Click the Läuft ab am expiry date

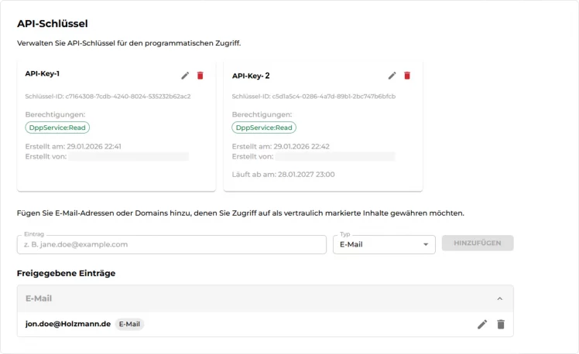click(x=283, y=175)
